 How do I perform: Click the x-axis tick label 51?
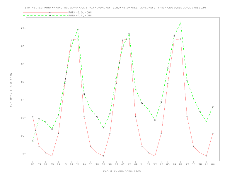click(142, 164)
